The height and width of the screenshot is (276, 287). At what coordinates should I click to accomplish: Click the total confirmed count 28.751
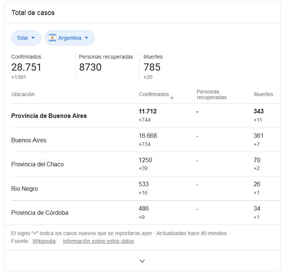[26, 67]
